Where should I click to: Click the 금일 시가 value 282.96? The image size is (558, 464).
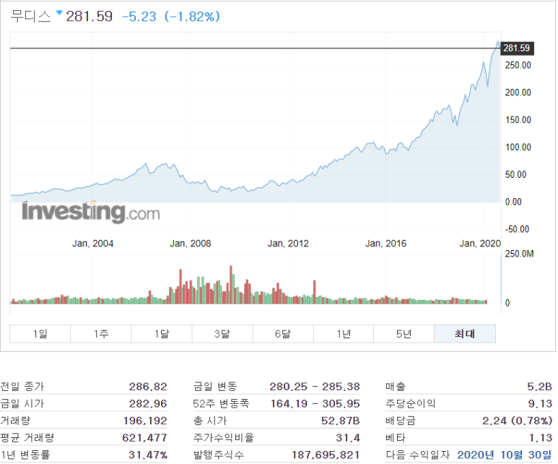[148, 404]
